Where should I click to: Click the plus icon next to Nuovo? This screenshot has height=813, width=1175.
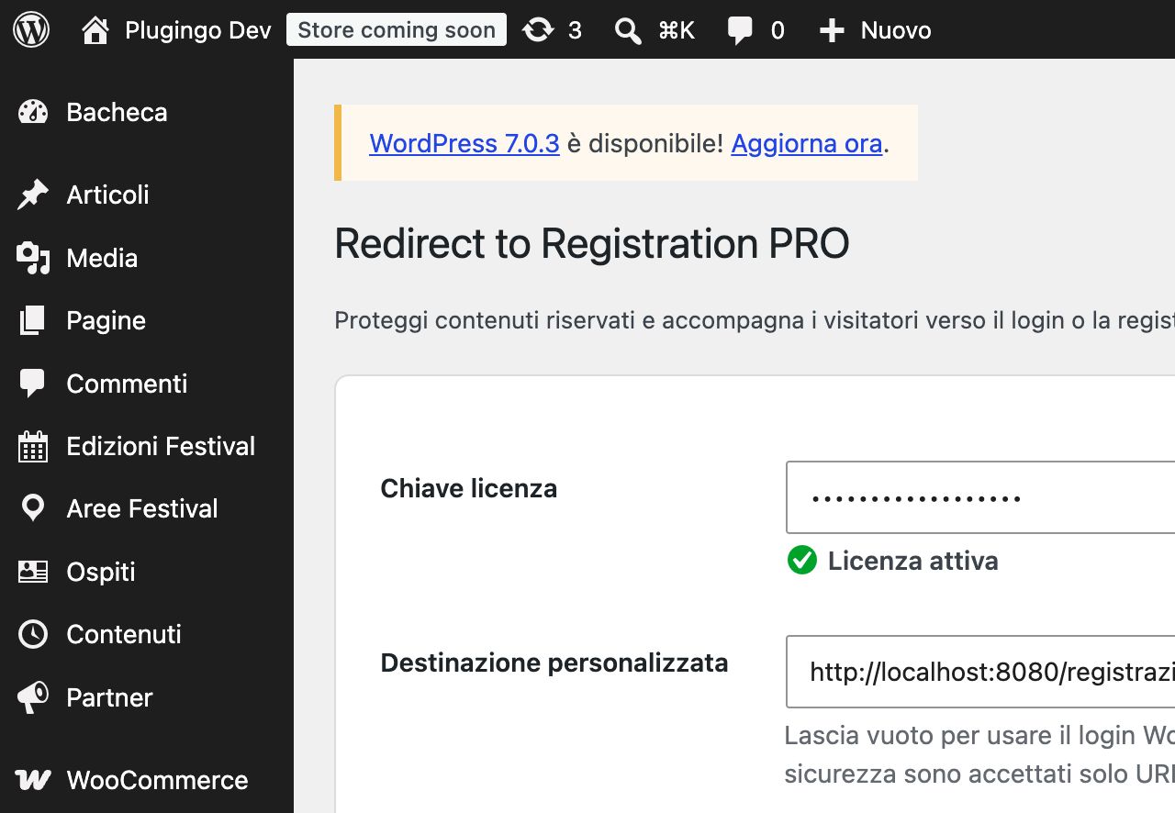pos(832,31)
